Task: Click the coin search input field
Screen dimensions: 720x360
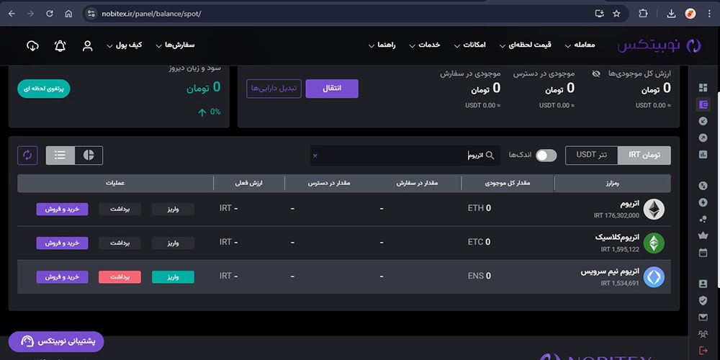Action: pos(403,156)
